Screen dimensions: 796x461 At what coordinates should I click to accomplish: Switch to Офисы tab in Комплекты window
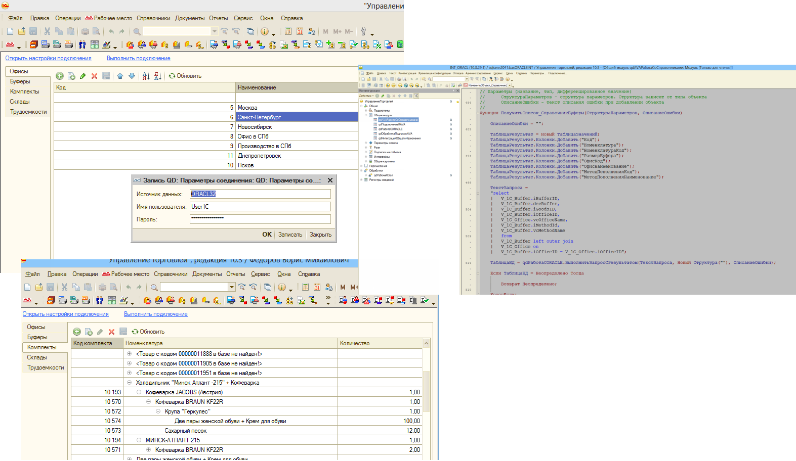36,327
